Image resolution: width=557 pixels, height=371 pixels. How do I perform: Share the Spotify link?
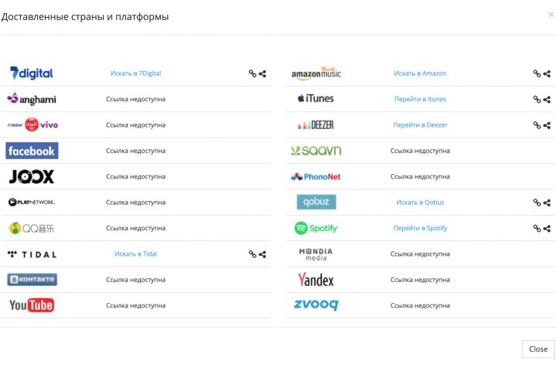[x=547, y=228]
